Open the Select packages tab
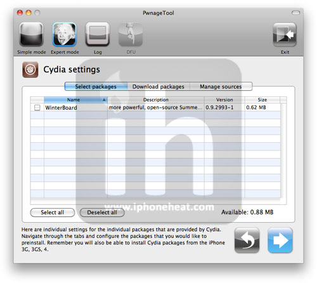317x283 pixels. (96, 86)
